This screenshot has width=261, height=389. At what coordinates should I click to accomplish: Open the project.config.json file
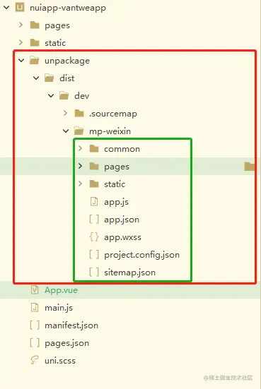point(141,255)
